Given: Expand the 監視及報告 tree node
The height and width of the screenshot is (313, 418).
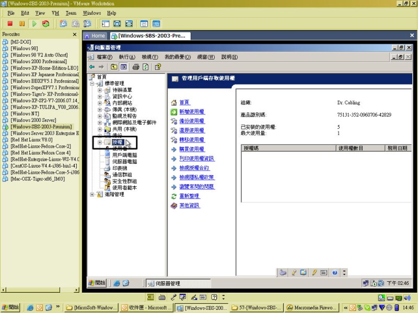Looking at the screenshot, I should pos(99,116).
